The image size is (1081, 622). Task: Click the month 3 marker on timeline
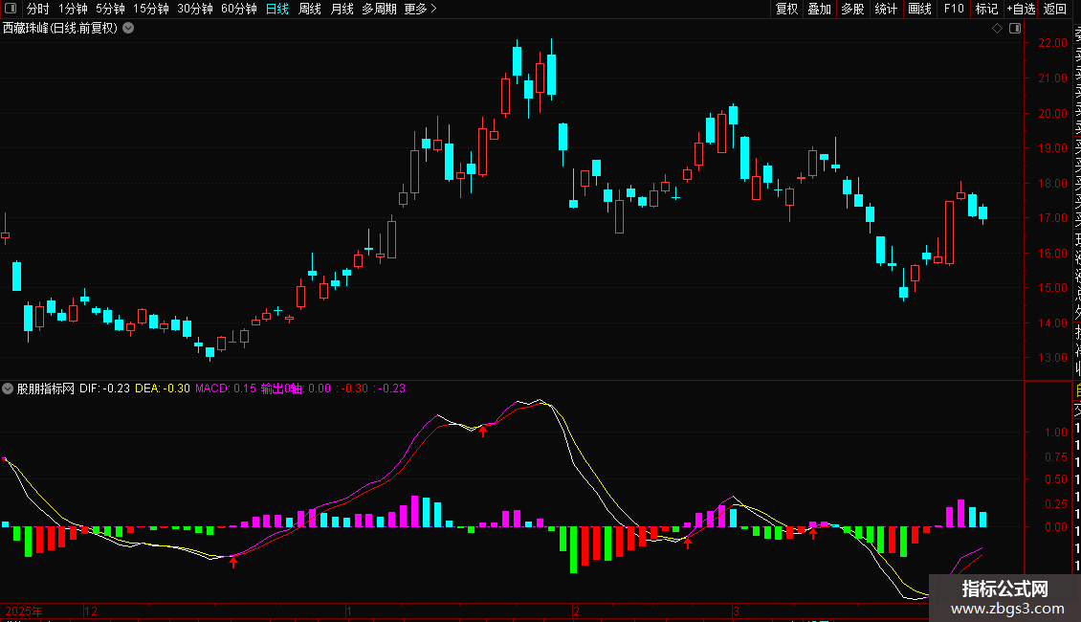click(736, 611)
